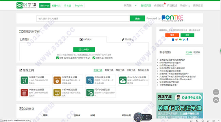Log in with Facebook icon
The height and width of the screenshot is (122, 221).
coord(187,40)
